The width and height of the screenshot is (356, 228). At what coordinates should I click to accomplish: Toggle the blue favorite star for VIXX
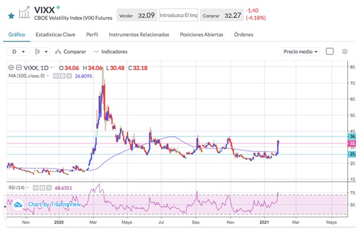pos(11,16)
